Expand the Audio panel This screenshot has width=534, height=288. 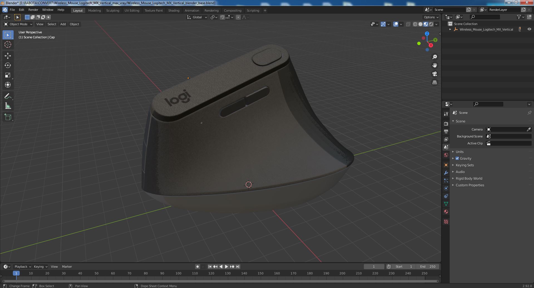tap(460, 172)
